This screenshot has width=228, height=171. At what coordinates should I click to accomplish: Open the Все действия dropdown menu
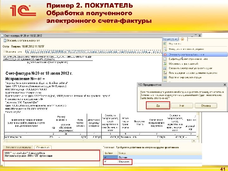(x=170, y=39)
